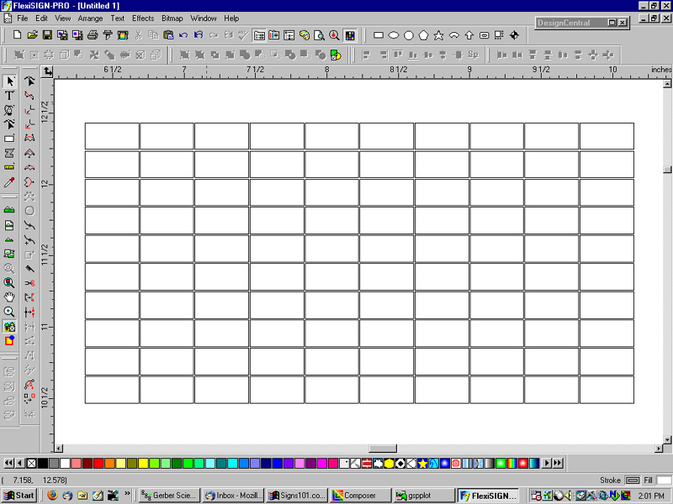The width and height of the screenshot is (673, 504).
Task: Click the Align top edges icon
Action: (x=398, y=55)
